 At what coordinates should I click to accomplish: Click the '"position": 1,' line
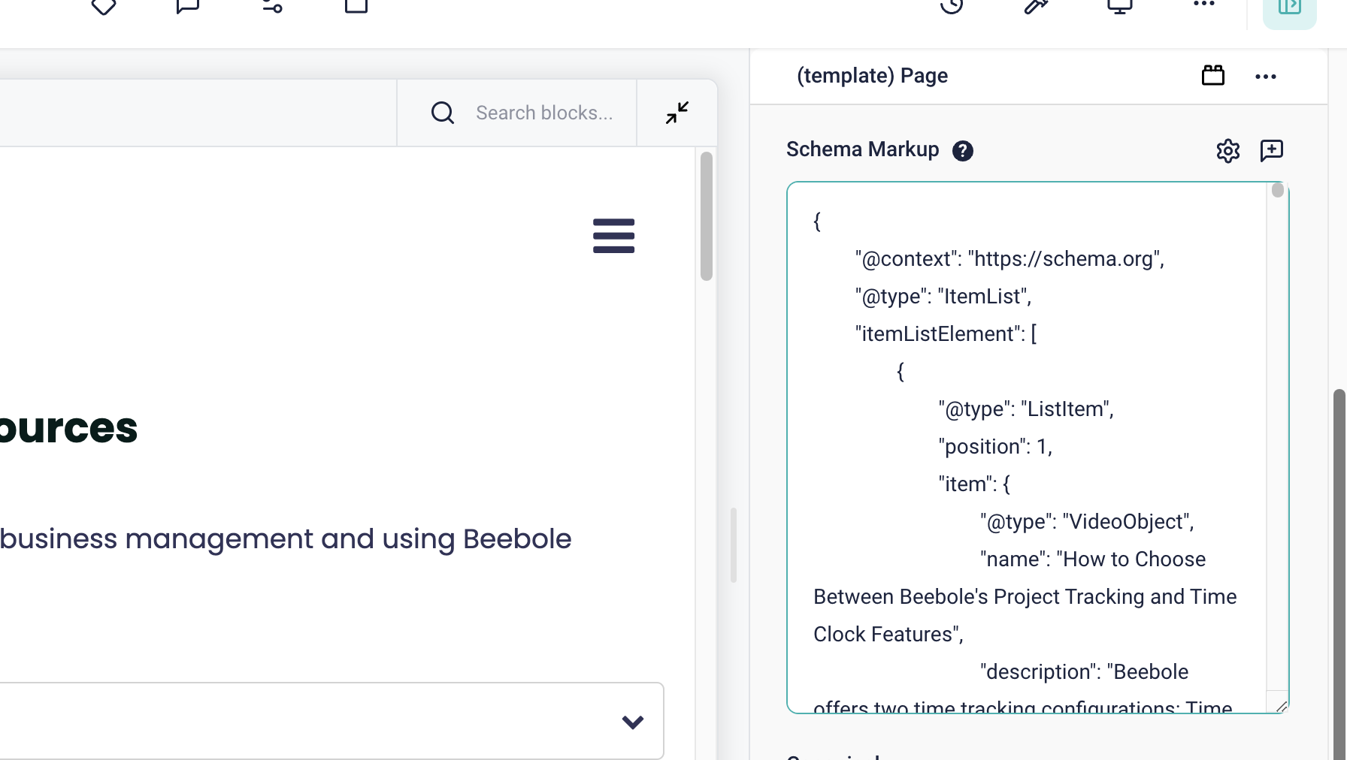point(995,447)
